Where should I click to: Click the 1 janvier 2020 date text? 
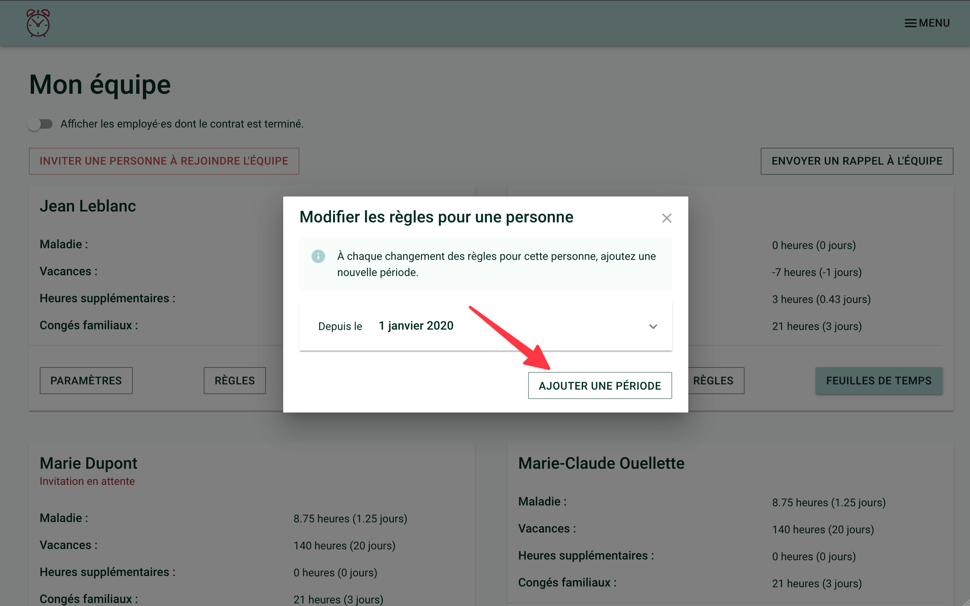click(416, 326)
